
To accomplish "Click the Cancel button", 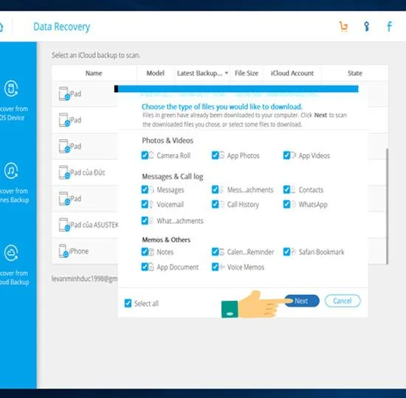I will pyautogui.click(x=343, y=301).
